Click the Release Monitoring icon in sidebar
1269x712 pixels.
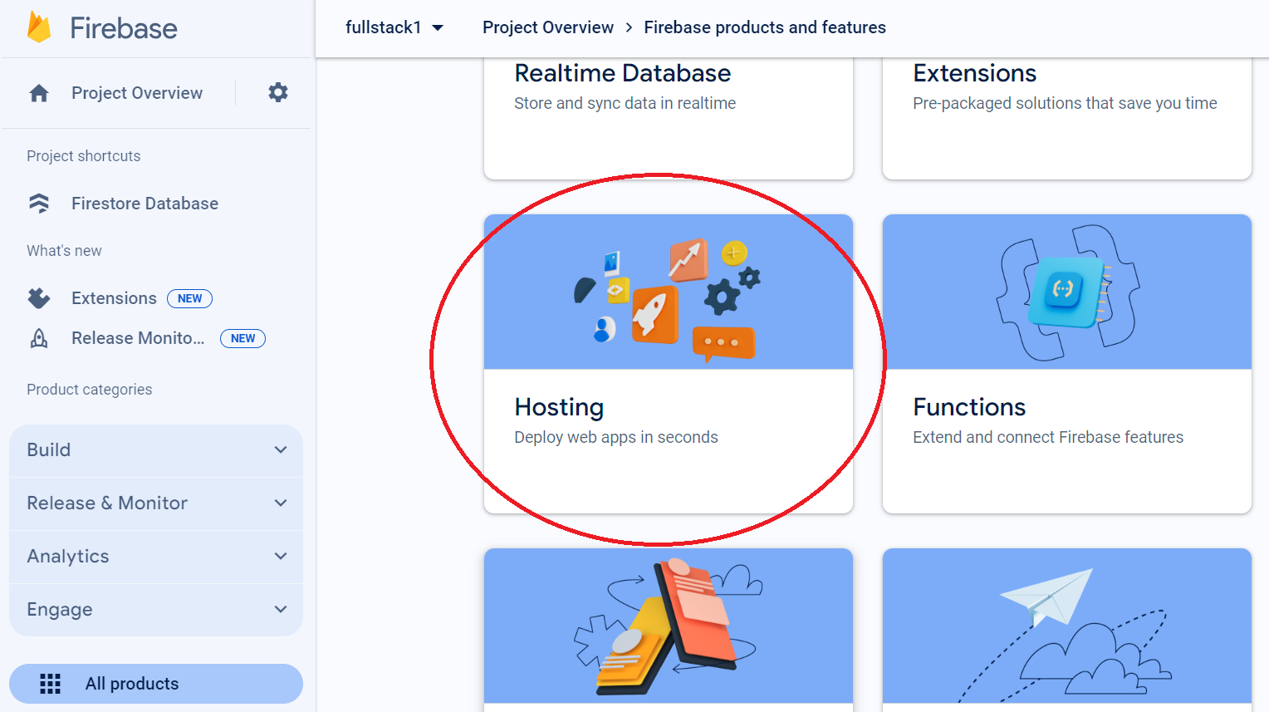(38, 338)
